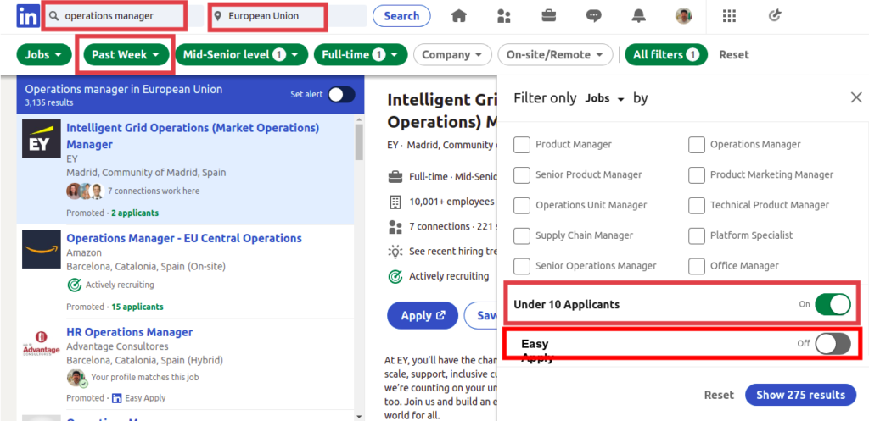Open the Jobs filter dropdown pill
Image resolution: width=869 pixels, height=421 pixels.
tap(44, 55)
